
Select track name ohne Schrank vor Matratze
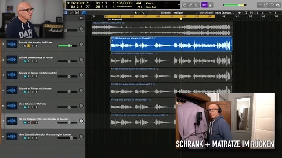32,104
